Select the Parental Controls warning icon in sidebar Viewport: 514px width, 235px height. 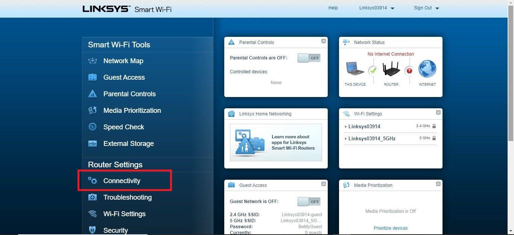[93, 94]
